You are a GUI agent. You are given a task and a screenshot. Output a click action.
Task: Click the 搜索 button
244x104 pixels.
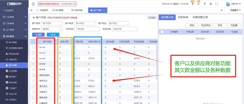[38, 34]
